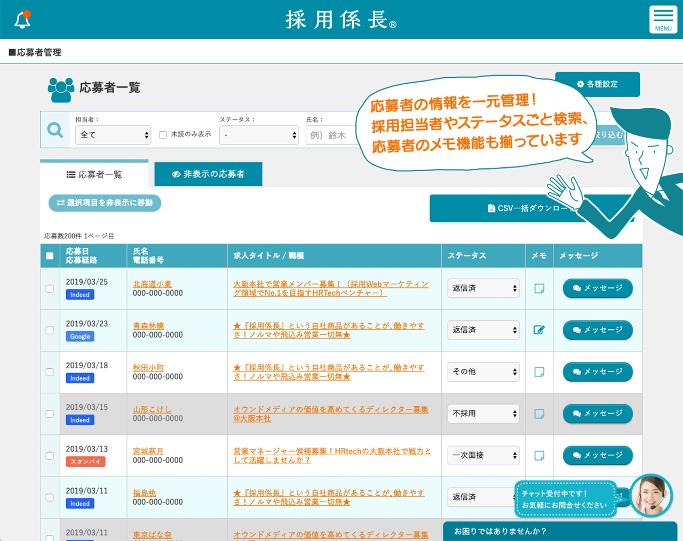The width and height of the screenshot is (683, 541).
Task: Click the 氏名 search input field
Action: pos(331,135)
